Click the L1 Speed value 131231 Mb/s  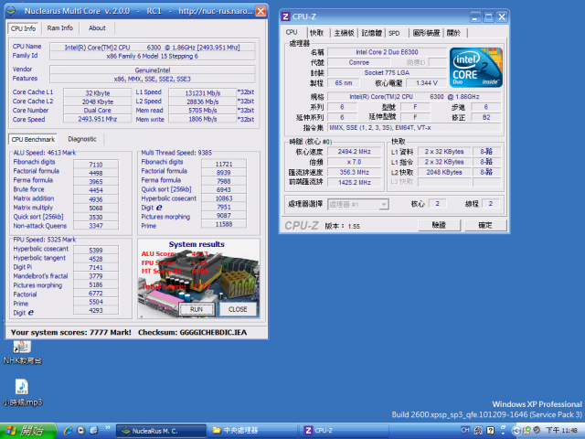(203, 93)
